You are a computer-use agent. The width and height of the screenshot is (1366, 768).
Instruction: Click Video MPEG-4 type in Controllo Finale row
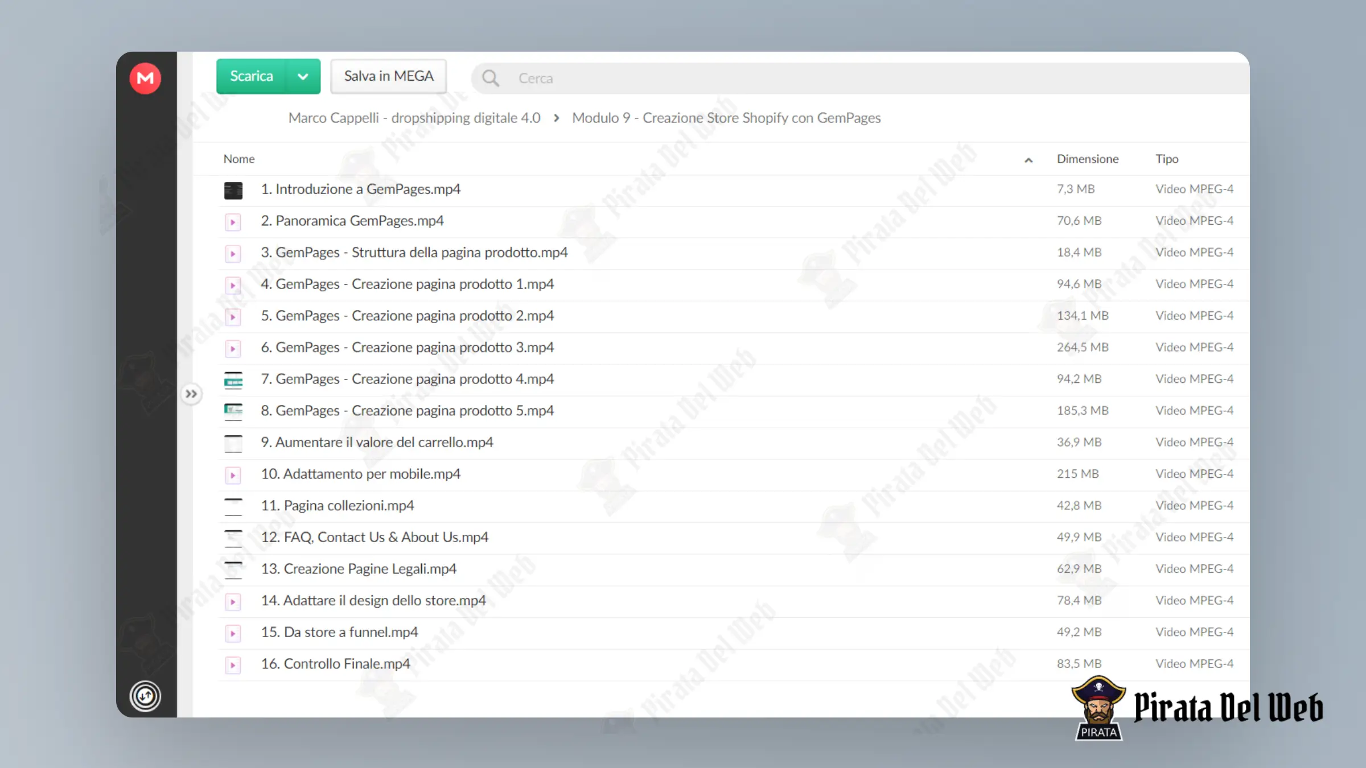tap(1194, 664)
